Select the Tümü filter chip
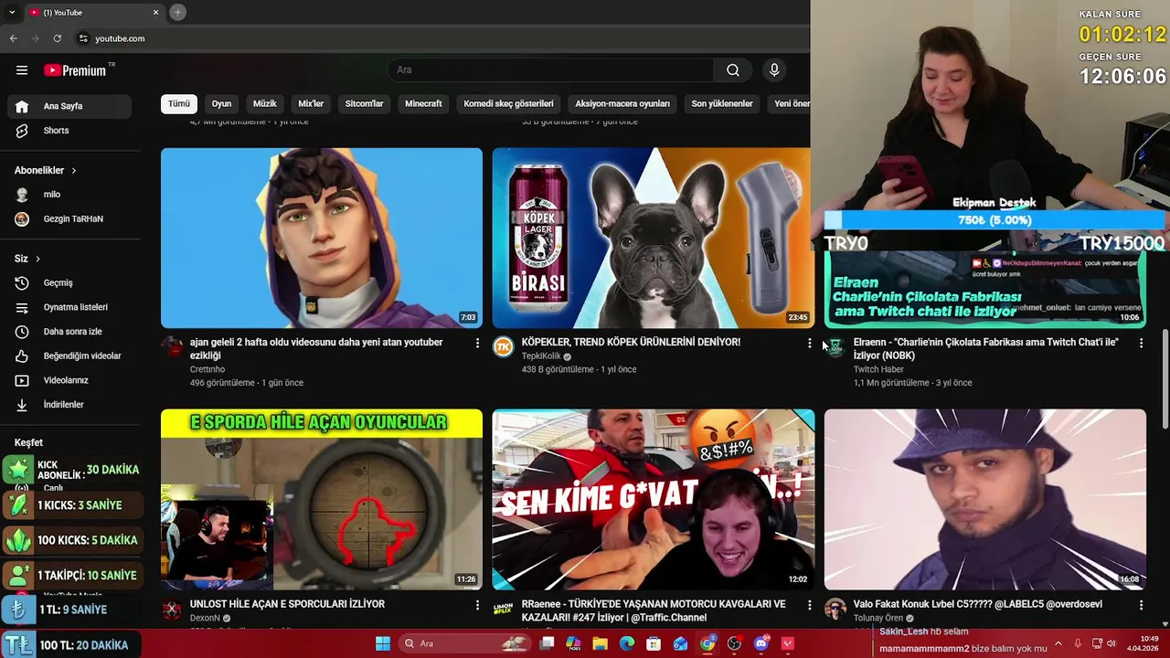 coord(179,104)
